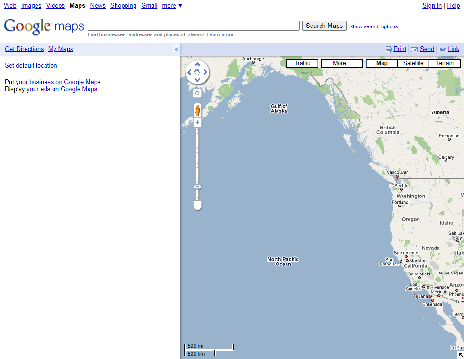Expand the overview map corner arrow
Screen dimensions: 464x359
click(x=461, y=355)
